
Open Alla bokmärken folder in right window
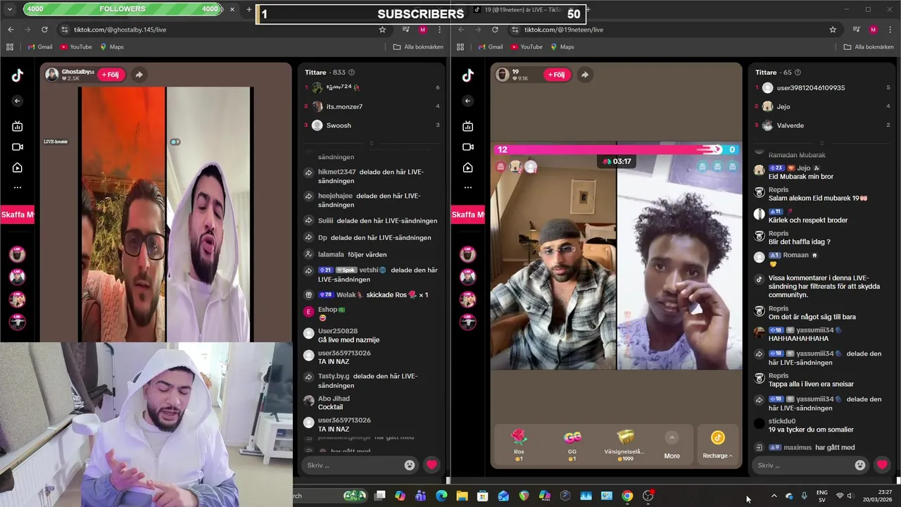[869, 46]
